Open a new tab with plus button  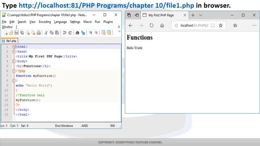pos(193,15)
